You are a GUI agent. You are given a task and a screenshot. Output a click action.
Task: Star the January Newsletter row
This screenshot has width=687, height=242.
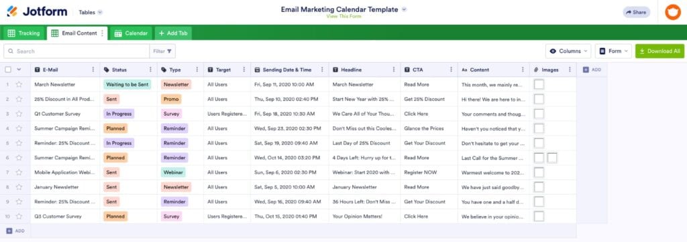click(19, 187)
